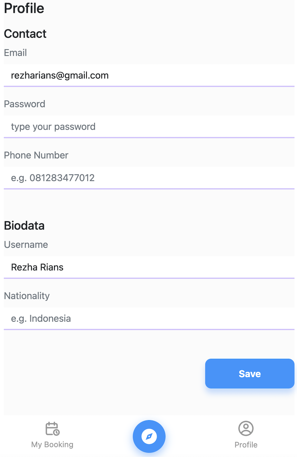Select the Profile label in bottom navigation
Viewport: 297px width, 457px height.
[246, 445]
